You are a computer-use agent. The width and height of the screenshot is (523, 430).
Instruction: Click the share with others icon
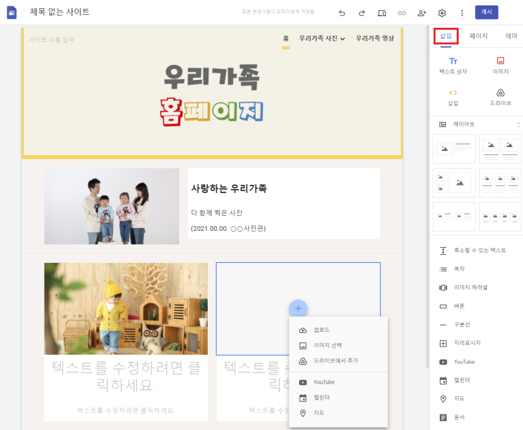pyautogui.click(x=422, y=13)
